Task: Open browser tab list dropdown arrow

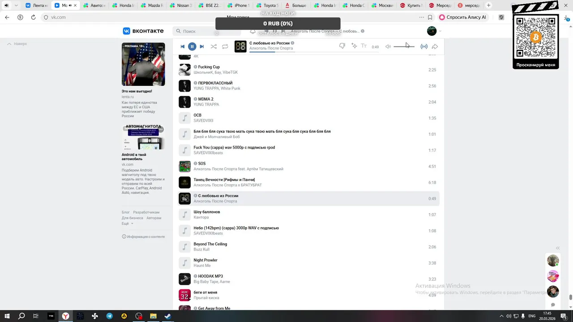Action: click(17, 5)
